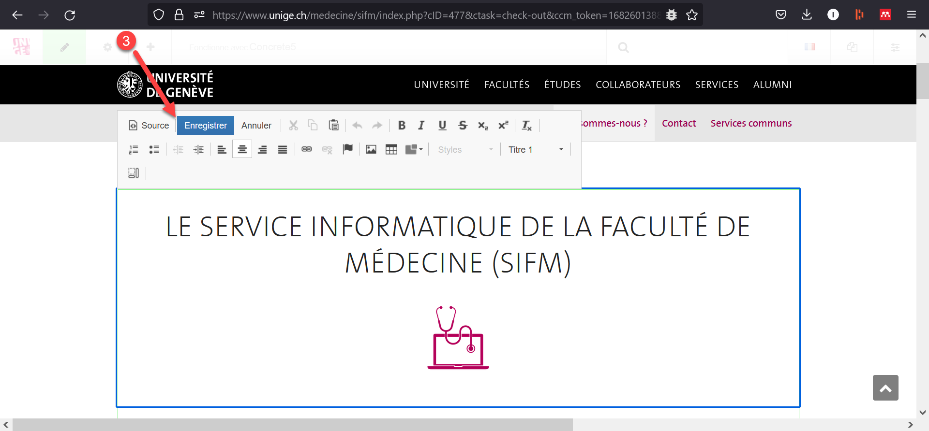
Task: Click the scroll-to-top arrow button
Action: click(x=885, y=388)
